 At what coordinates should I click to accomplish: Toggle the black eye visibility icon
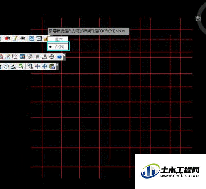23,38
